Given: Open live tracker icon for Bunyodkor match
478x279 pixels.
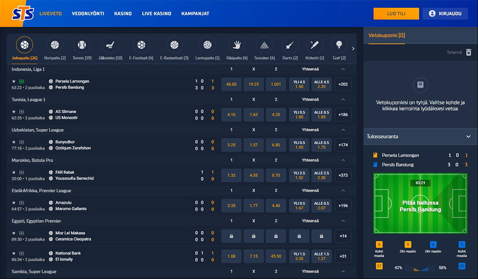Looking at the screenshot, I should [x=22, y=142].
